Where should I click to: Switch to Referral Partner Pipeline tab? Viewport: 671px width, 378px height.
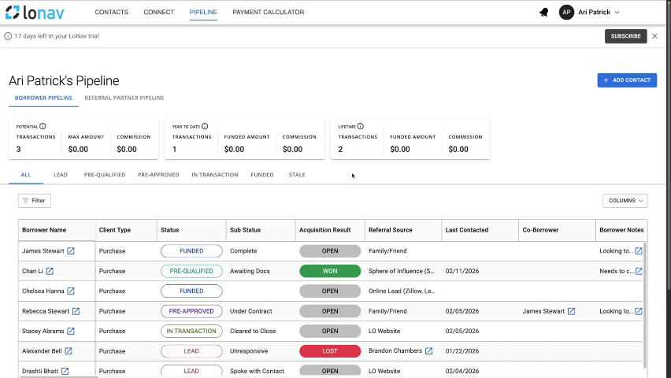[x=124, y=98]
